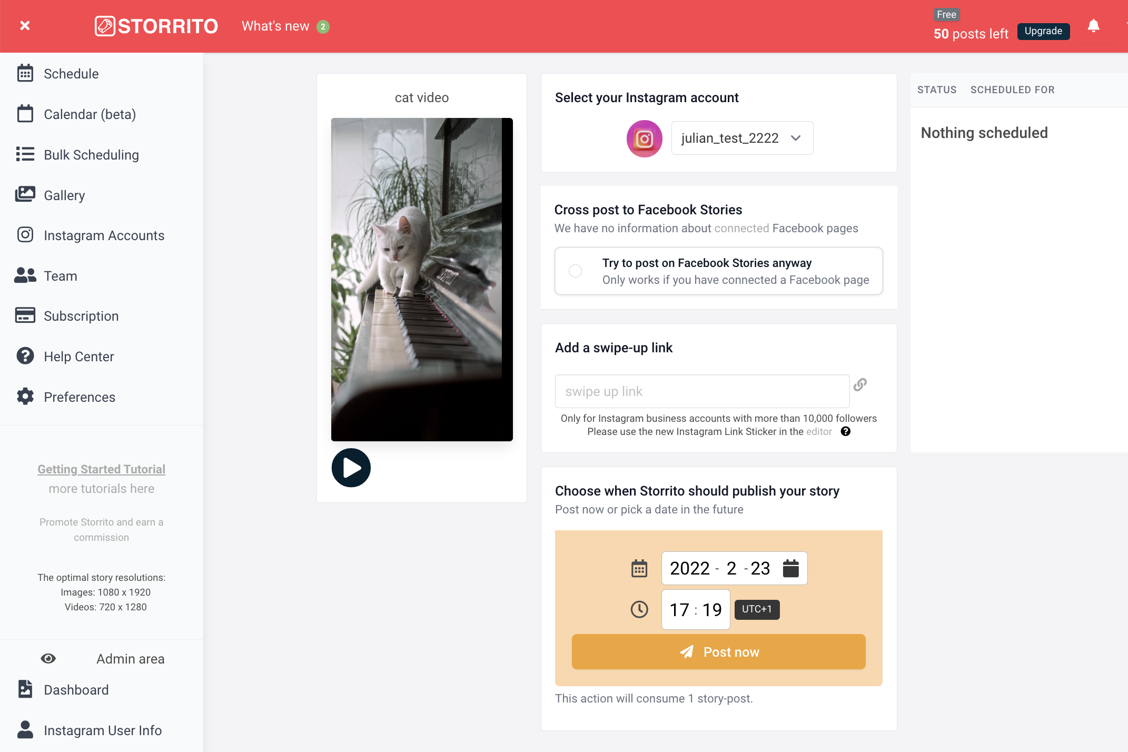The image size is (1128, 752).
Task: Open the Gallery panel
Action: click(x=65, y=195)
